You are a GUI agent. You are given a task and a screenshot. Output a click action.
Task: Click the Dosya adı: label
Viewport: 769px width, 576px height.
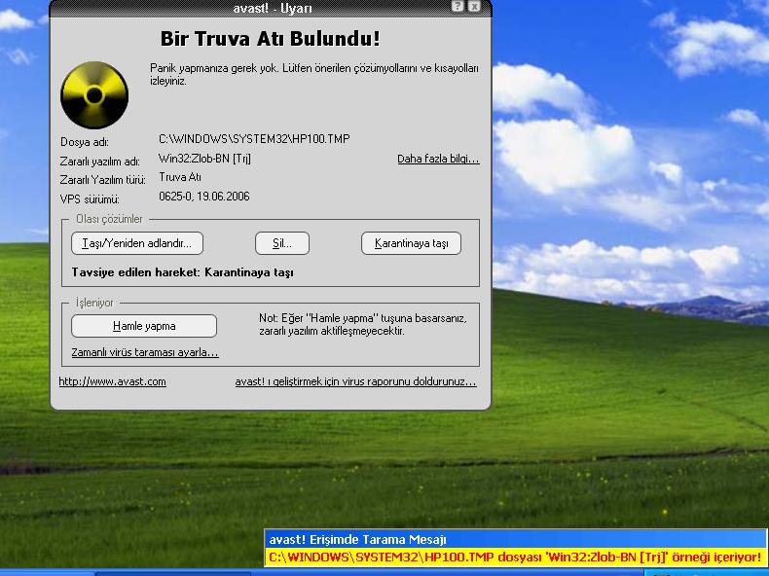click(85, 142)
